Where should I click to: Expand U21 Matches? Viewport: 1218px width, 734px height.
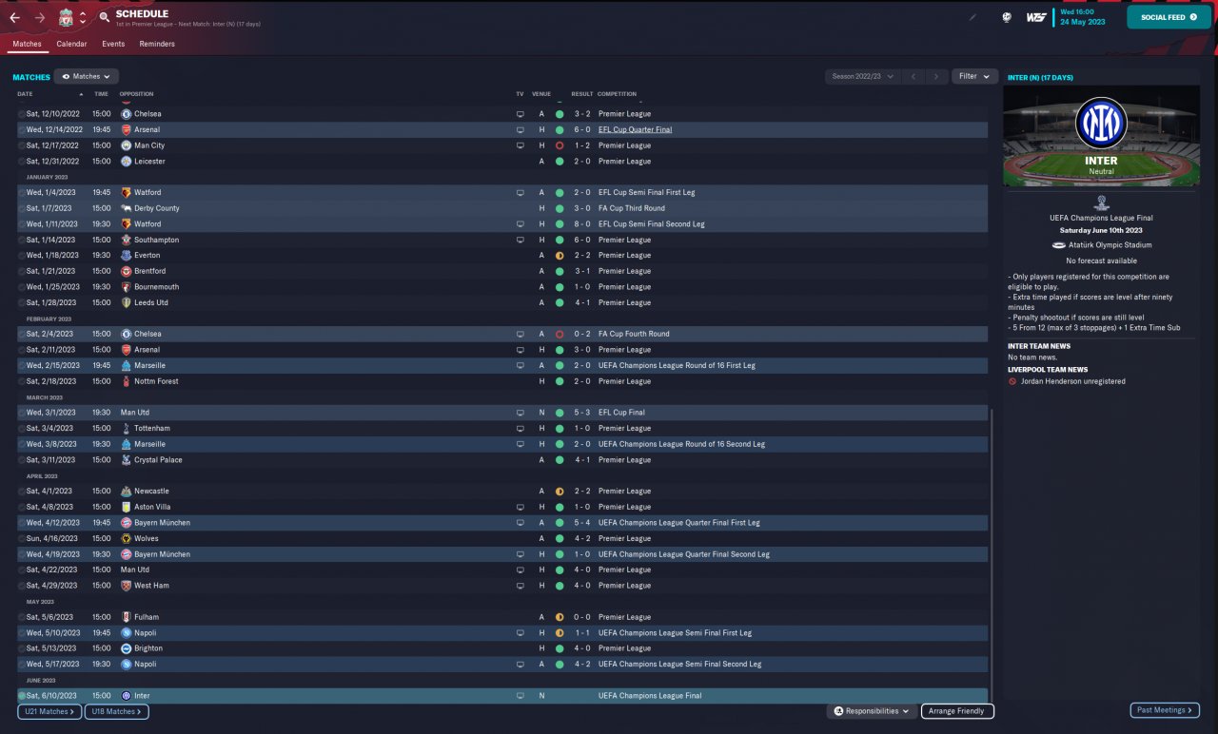(x=49, y=711)
